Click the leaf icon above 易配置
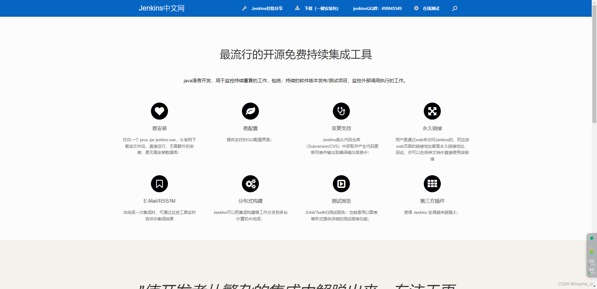Image resolution: width=597 pixels, height=289 pixels. click(250, 111)
